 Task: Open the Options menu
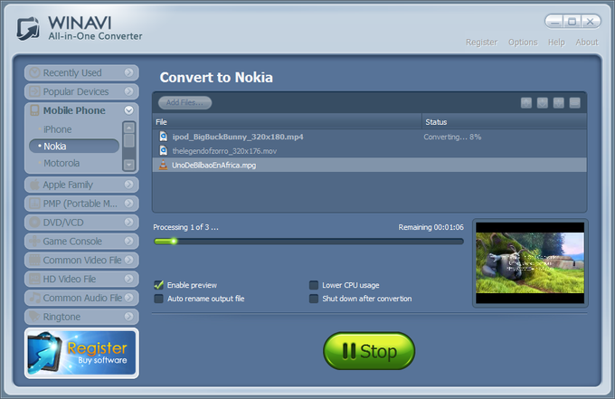pos(523,43)
